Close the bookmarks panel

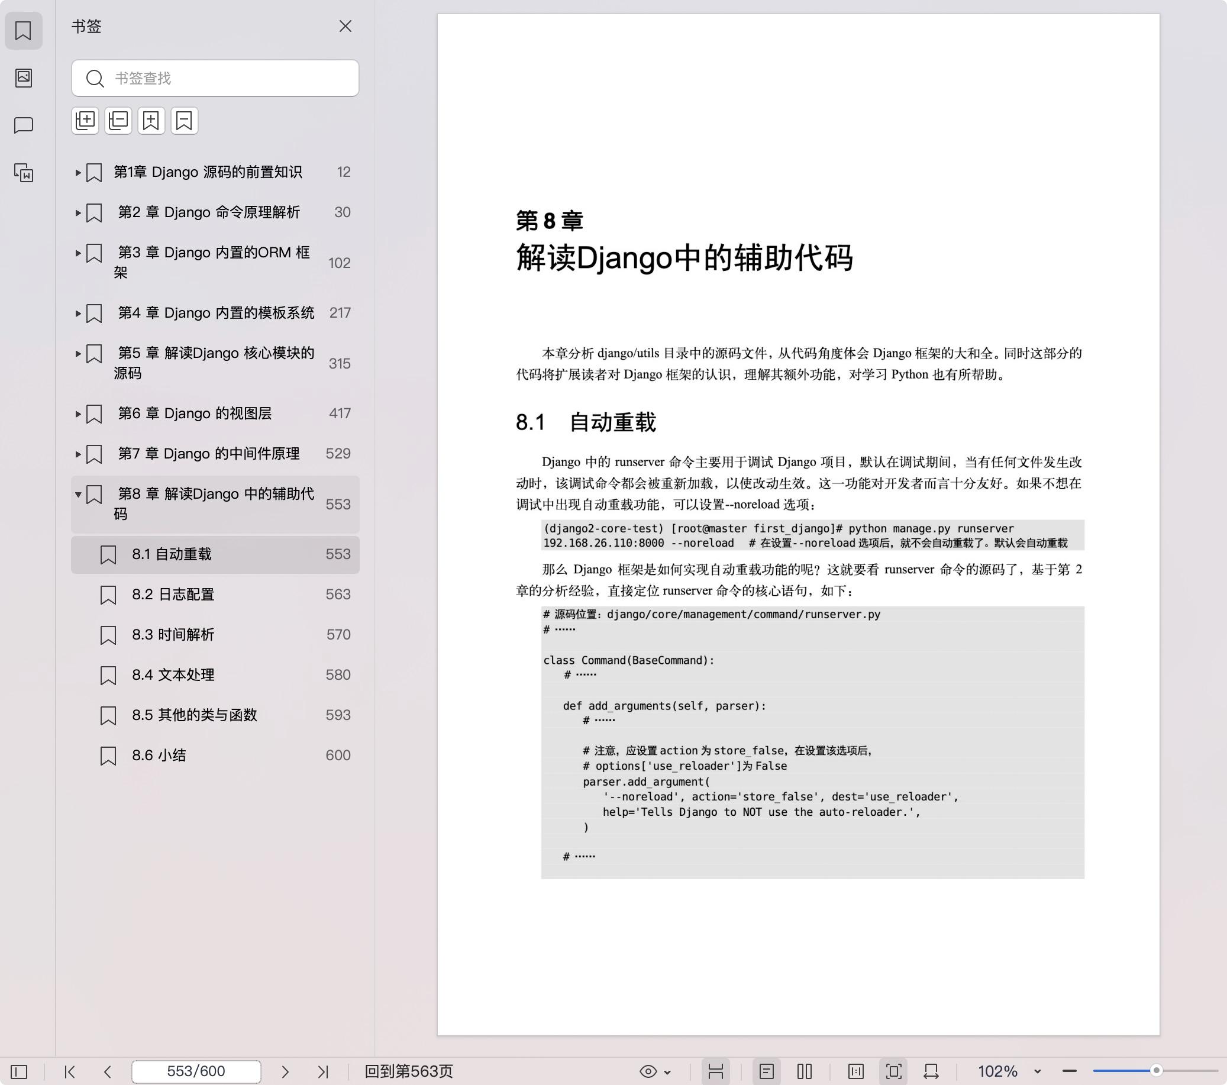pos(345,26)
